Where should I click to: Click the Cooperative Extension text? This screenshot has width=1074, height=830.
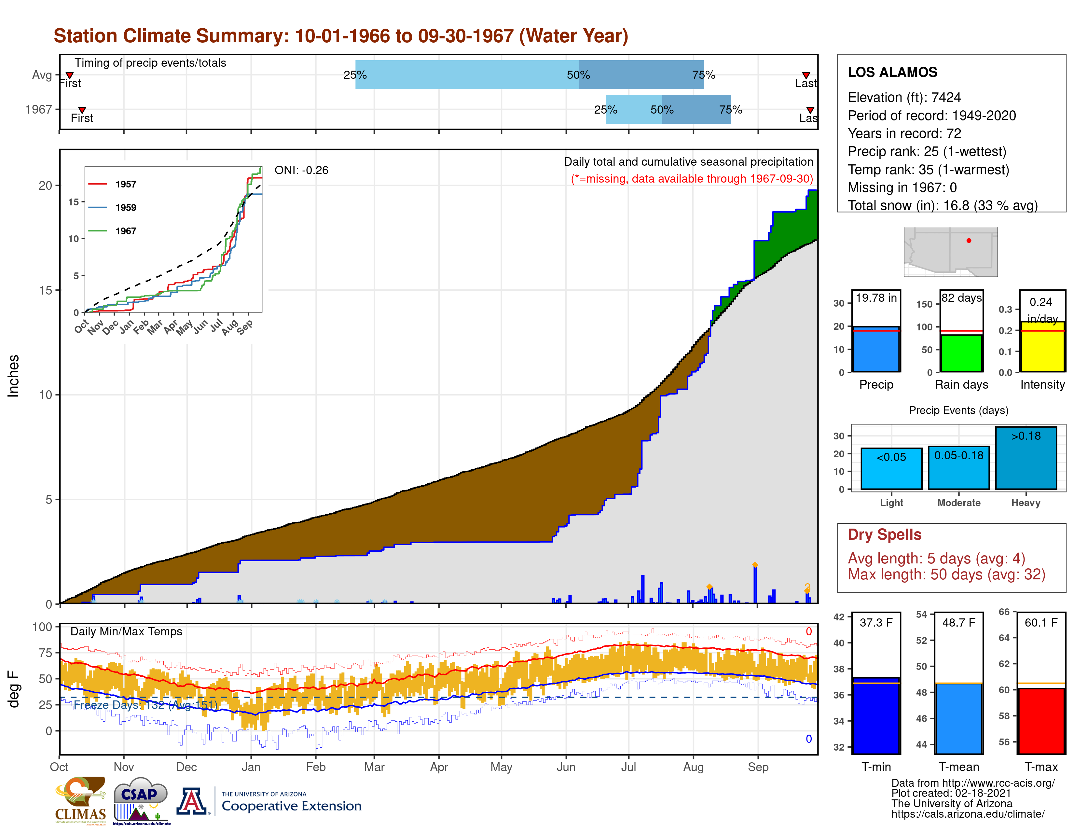[292, 806]
